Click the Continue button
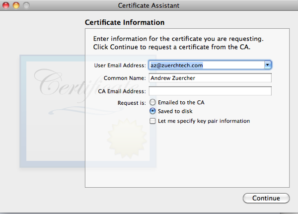 266,198
